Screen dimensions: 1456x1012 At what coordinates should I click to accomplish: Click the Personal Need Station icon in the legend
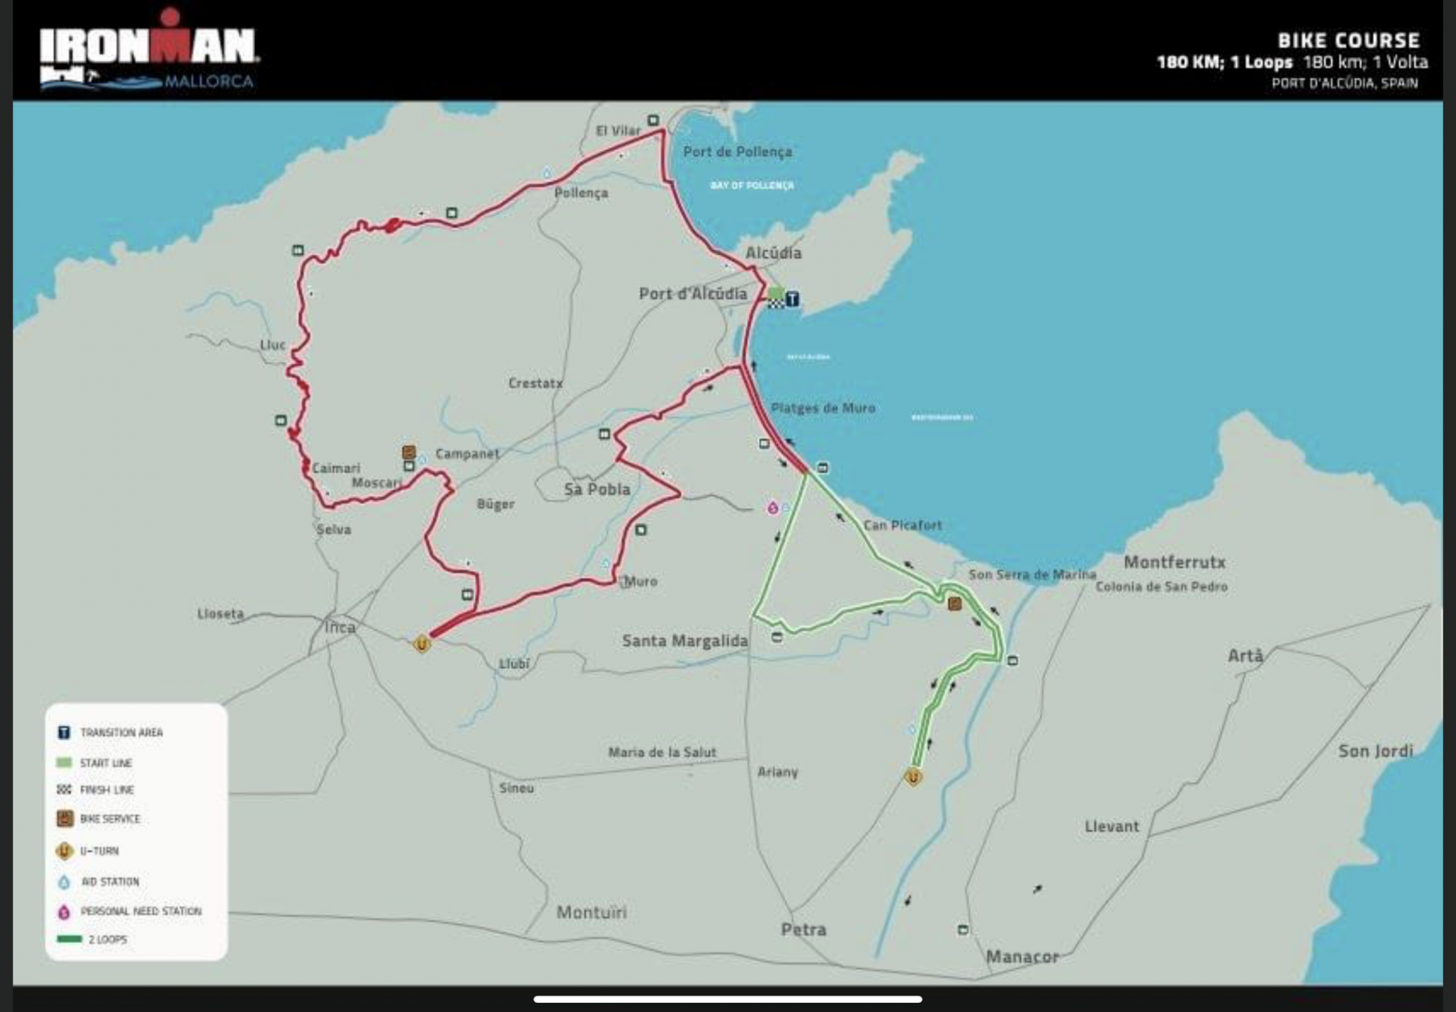tap(64, 911)
